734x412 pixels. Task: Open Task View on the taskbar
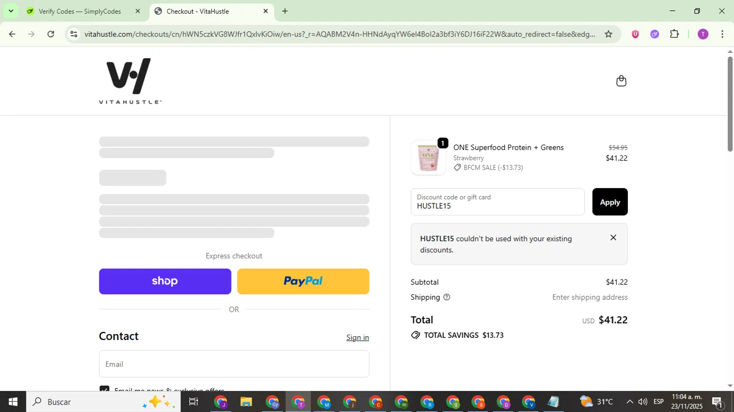pos(193,402)
